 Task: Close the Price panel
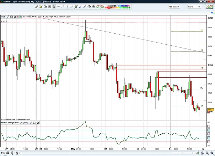point(15,17)
